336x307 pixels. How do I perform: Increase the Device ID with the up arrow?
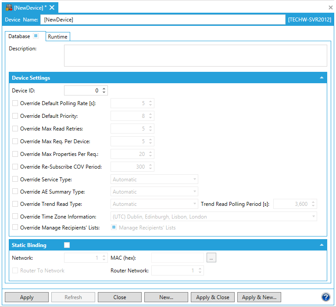coord(104,88)
